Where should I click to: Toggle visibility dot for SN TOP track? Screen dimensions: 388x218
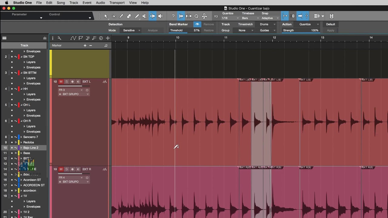(x=12, y=57)
